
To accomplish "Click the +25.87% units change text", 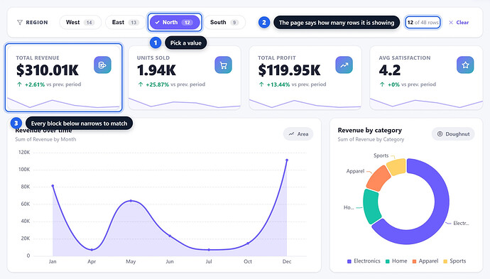I will pyautogui.click(x=157, y=84).
